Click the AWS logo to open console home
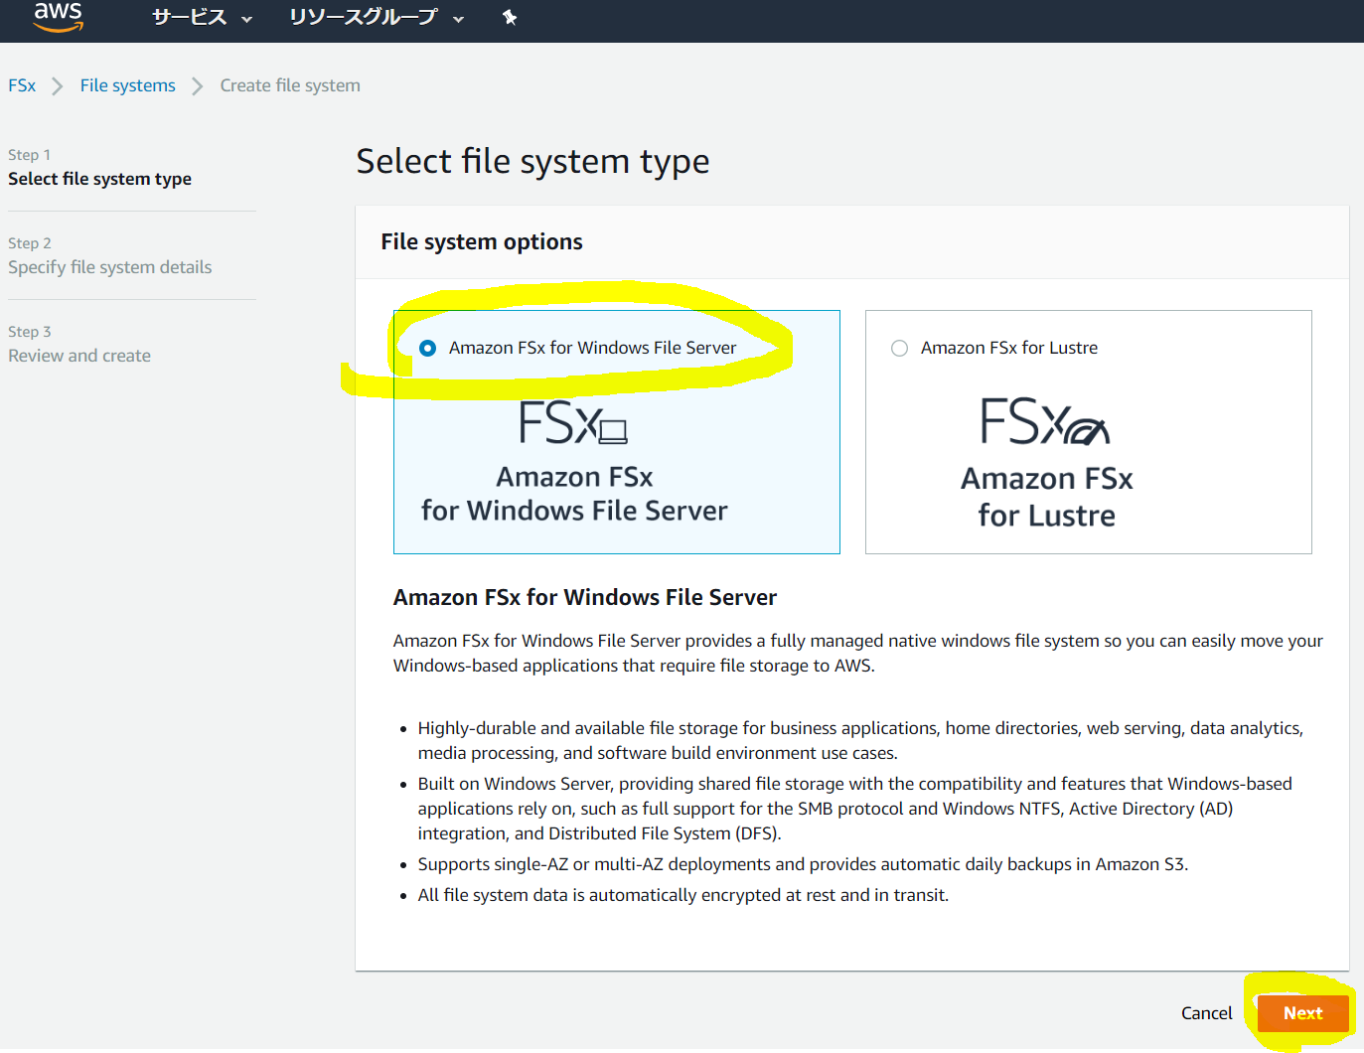The height and width of the screenshot is (1053, 1364). click(58, 17)
